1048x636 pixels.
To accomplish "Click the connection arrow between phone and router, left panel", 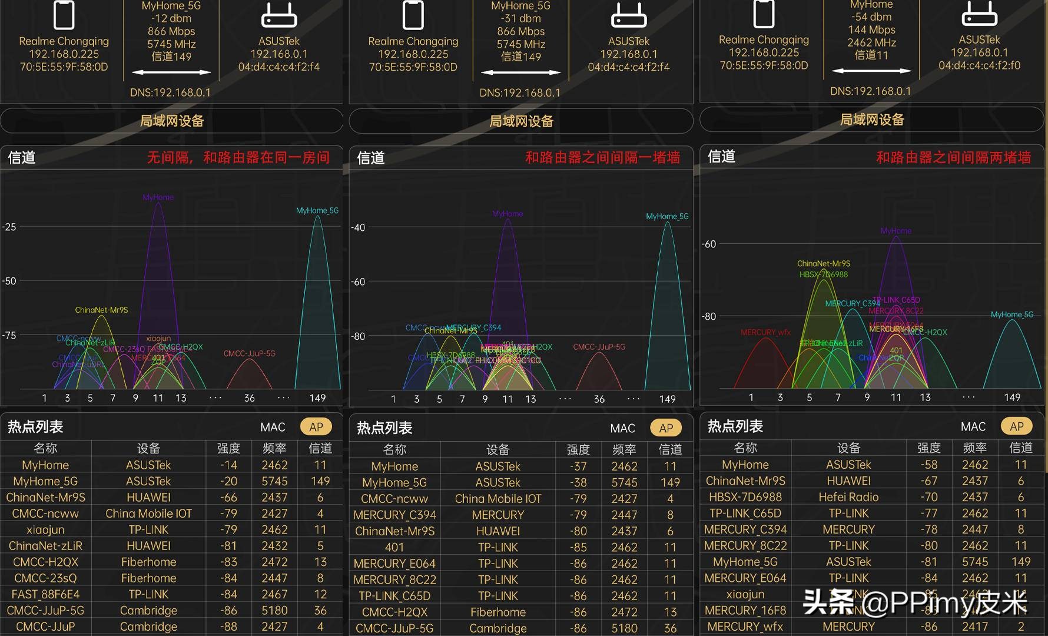I will (x=170, y=72).
